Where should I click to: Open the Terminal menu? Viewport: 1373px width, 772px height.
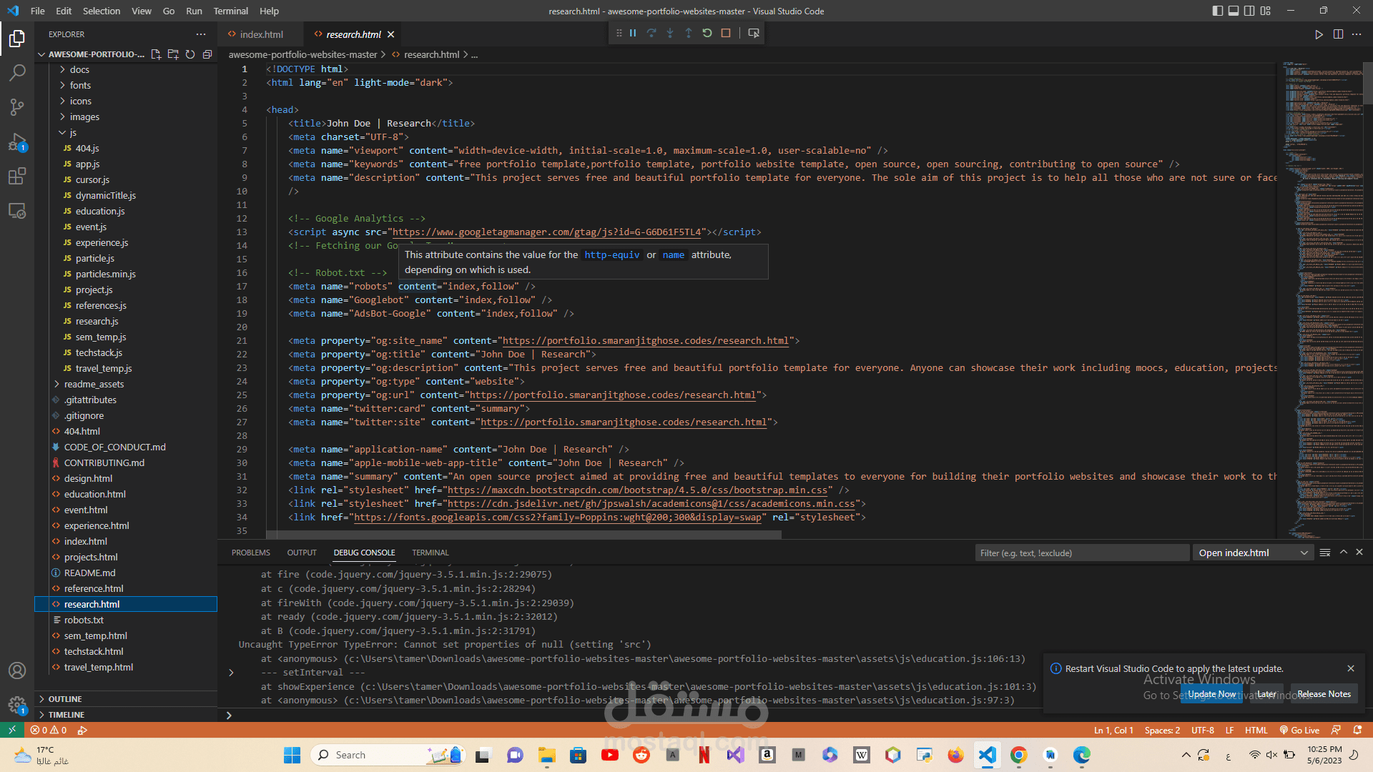[230, 11]
